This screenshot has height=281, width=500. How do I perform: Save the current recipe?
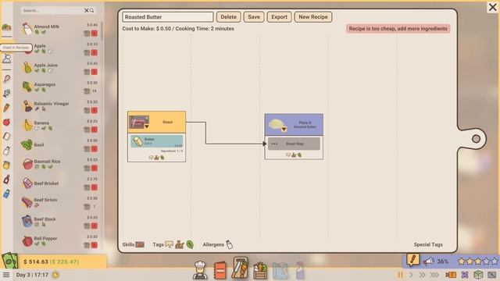tap(254, 17)
